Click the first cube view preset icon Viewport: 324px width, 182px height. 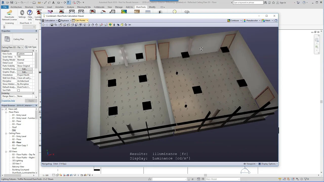[x=60, y=25]
